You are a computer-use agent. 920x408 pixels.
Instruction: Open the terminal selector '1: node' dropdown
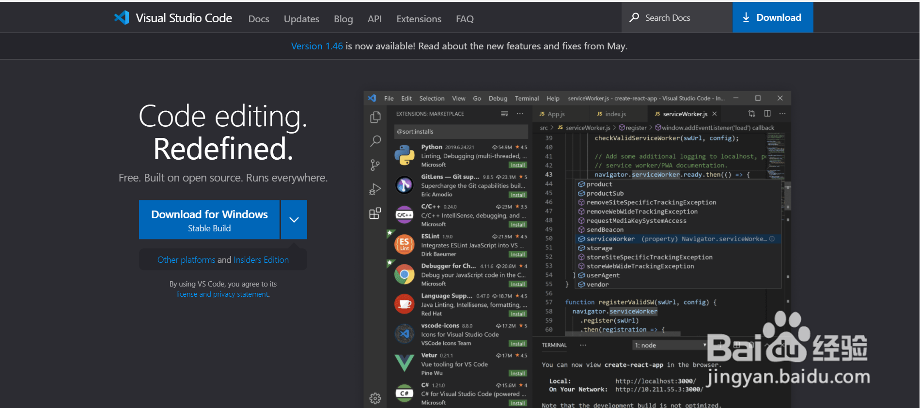tap(671, 345)
